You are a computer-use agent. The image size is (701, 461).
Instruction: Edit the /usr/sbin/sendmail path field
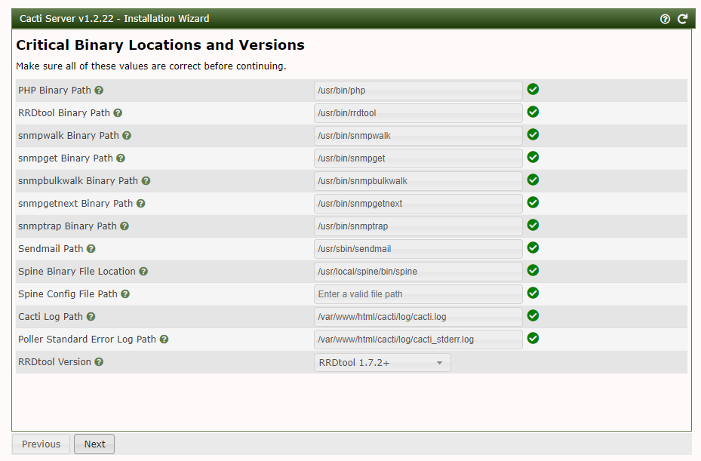tap(418, 249)
